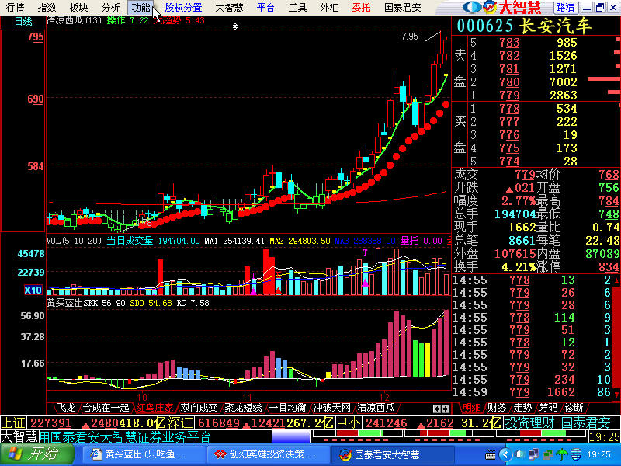Select the 日线 period label
Image resolution: width=621 pixels, height=466 pixels.
(23, 22)
